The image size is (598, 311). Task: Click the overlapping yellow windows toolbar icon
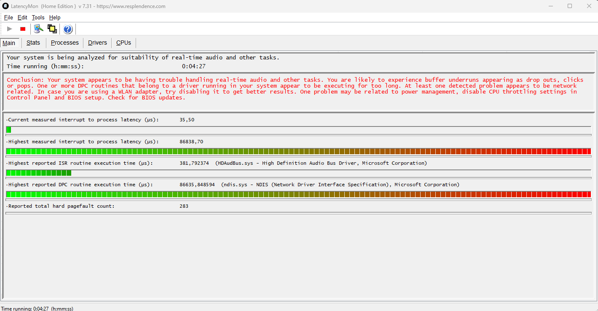pos(52,29)
